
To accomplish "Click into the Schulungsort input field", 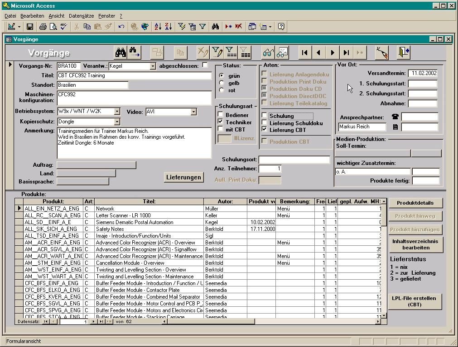I will 294,160.
